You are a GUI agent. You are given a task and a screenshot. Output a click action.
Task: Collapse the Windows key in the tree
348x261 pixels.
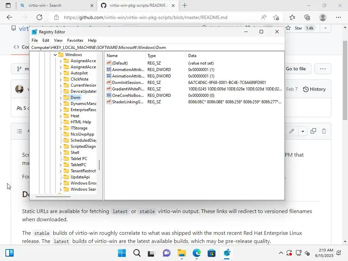pyautogui.click(x=55, y=55)
